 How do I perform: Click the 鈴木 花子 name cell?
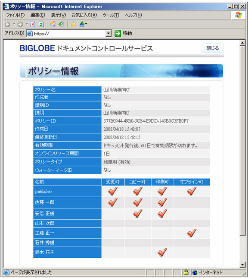(x=67, y=252)
